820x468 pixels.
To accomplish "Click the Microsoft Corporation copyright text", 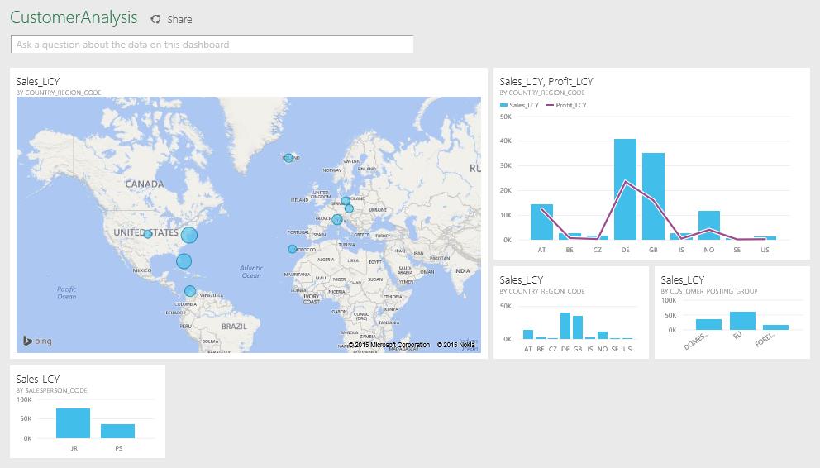I will (x=389, y=345).
